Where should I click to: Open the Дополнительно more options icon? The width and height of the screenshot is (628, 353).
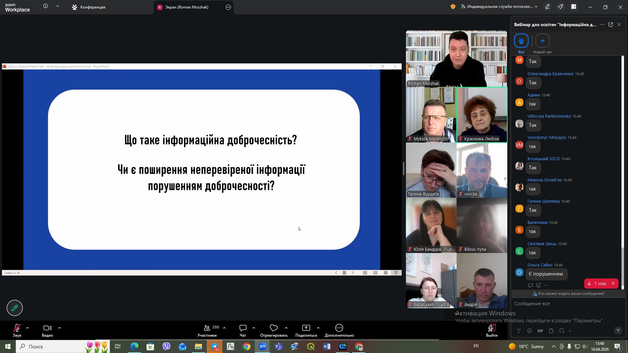[x=339, y=328]
